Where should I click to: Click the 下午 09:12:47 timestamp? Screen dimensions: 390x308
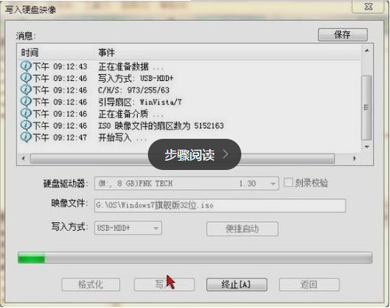click(60, 137)
